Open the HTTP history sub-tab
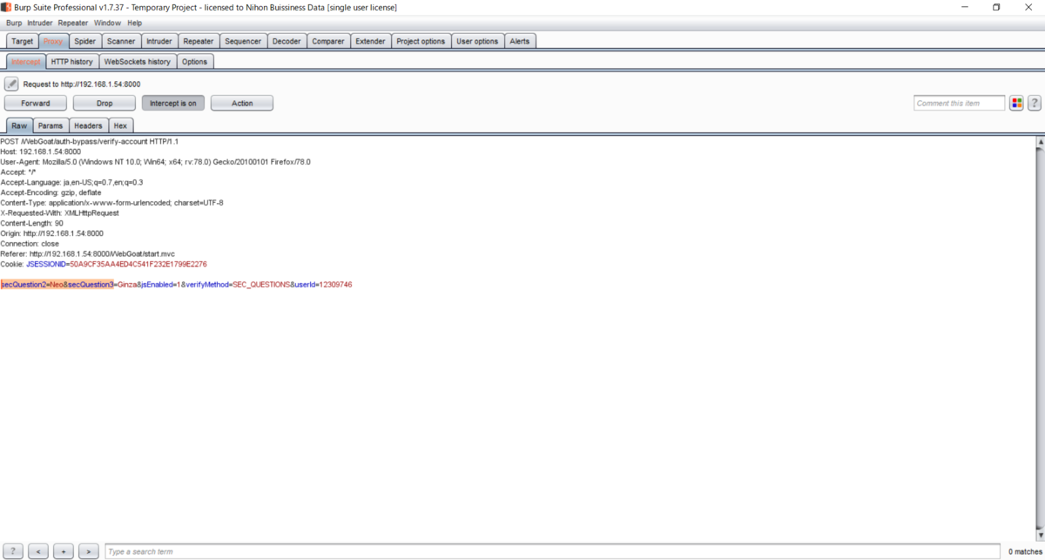 pyautogui.click(x=71, y=62)
